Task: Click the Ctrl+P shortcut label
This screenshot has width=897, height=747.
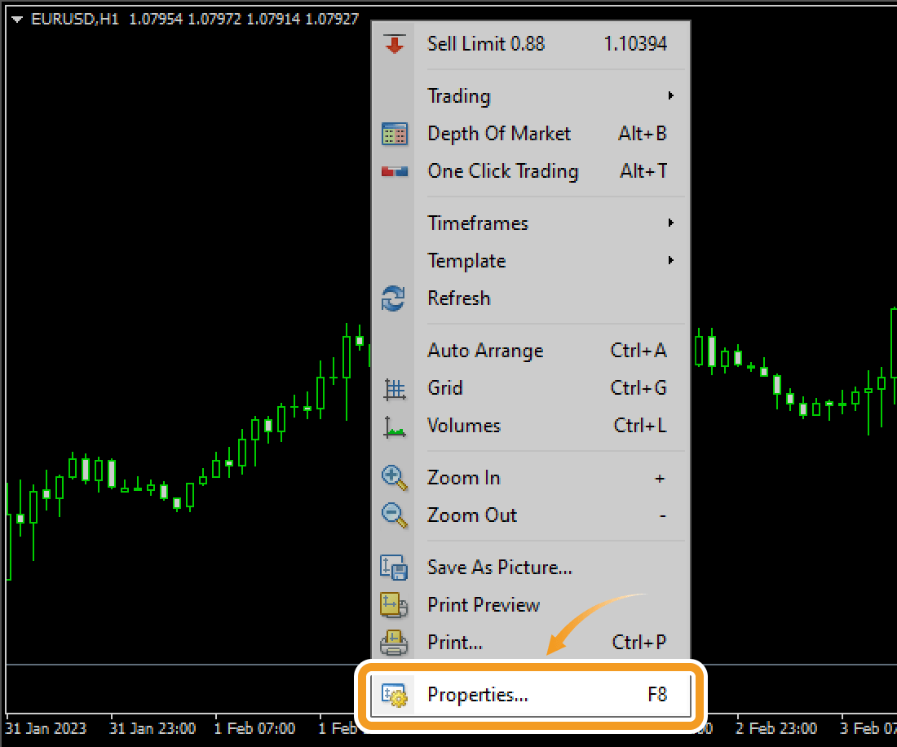Action: [x=639, y=643]
